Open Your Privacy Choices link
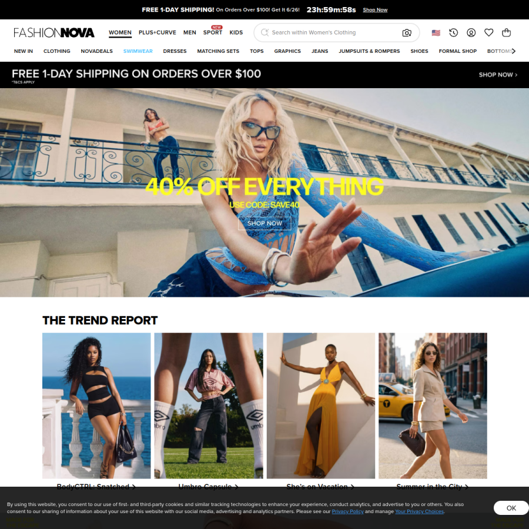Viewport: 529px width, 529px height. (x=419, y=511)
